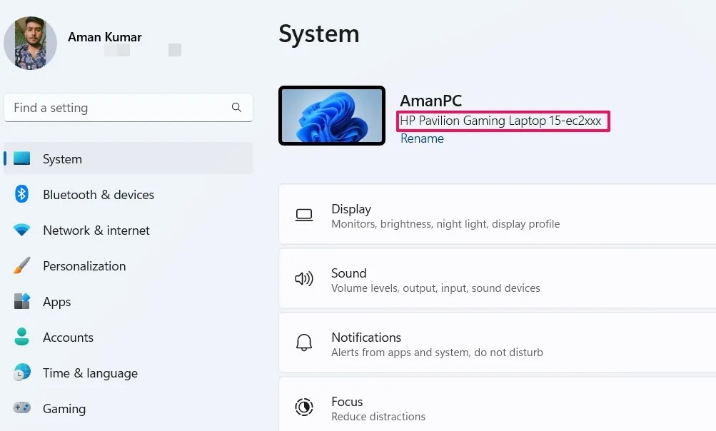The image size is (716, 431).
Task: Open Notifications settings card
Action: (498, 343)
